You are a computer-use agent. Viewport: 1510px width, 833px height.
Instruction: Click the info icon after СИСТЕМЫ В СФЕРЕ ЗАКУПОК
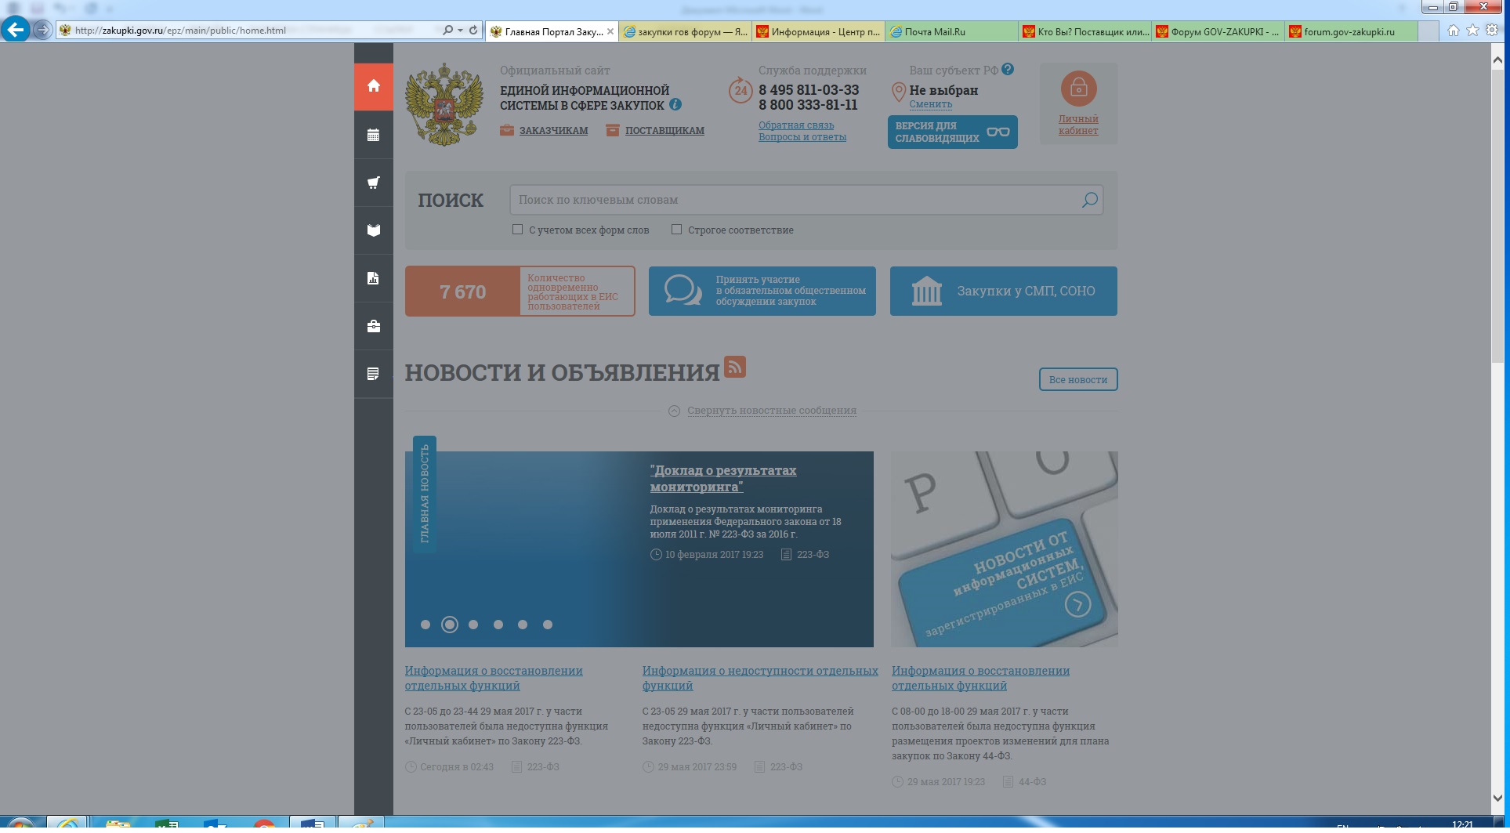(x=675, y=104)
